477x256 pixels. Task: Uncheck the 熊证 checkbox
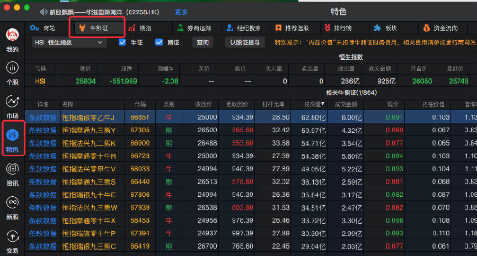point(159,42)
